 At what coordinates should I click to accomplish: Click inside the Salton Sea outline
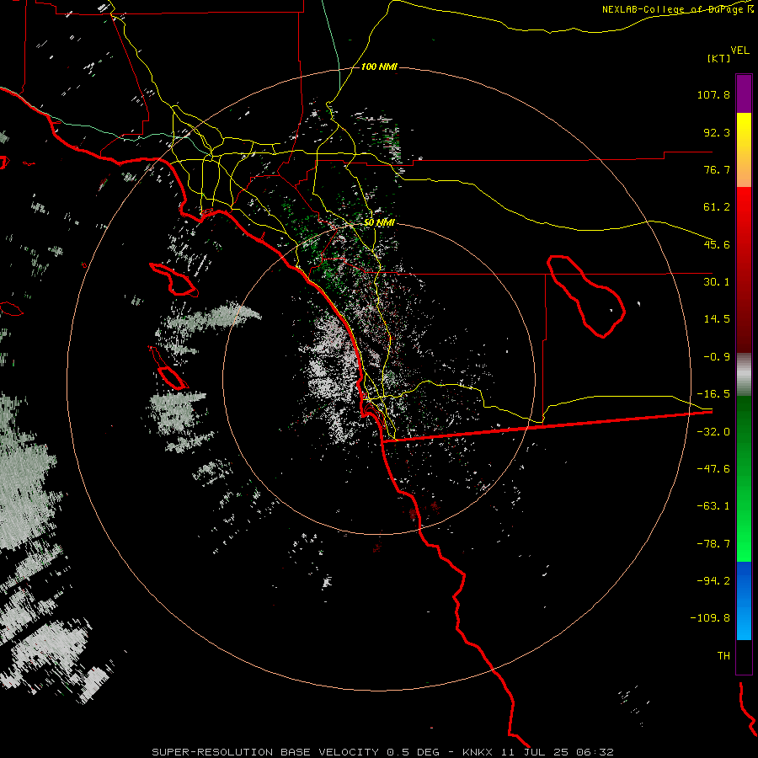point(592,303)
